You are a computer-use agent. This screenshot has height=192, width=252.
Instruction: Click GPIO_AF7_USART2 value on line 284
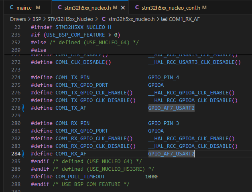[171, 154]
